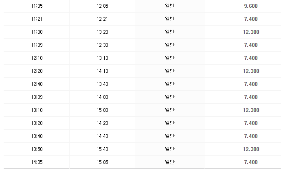Click the 12:21 arrival time
This screenshot has height=170, width=281.
click(x=103, y=19)
